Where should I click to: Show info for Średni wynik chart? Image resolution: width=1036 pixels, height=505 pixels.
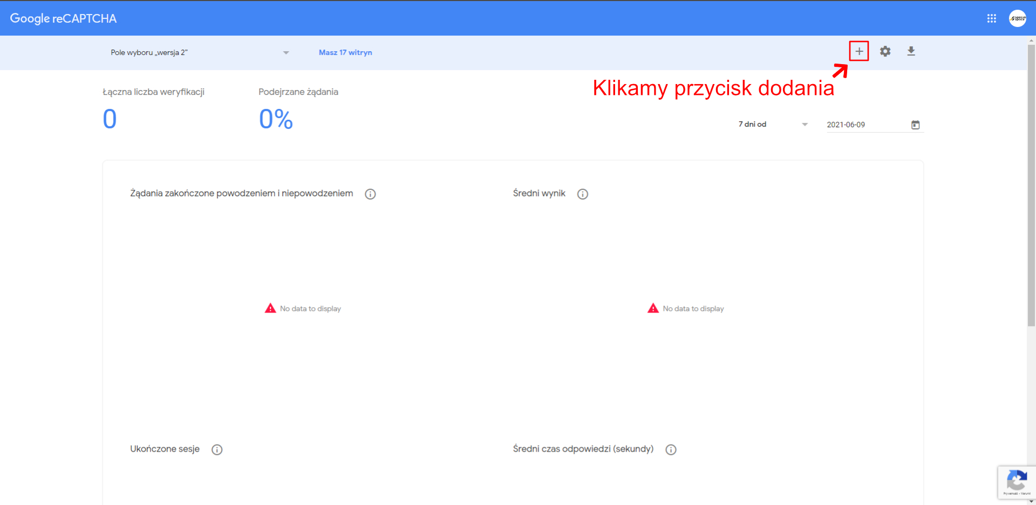coord(582,194)
